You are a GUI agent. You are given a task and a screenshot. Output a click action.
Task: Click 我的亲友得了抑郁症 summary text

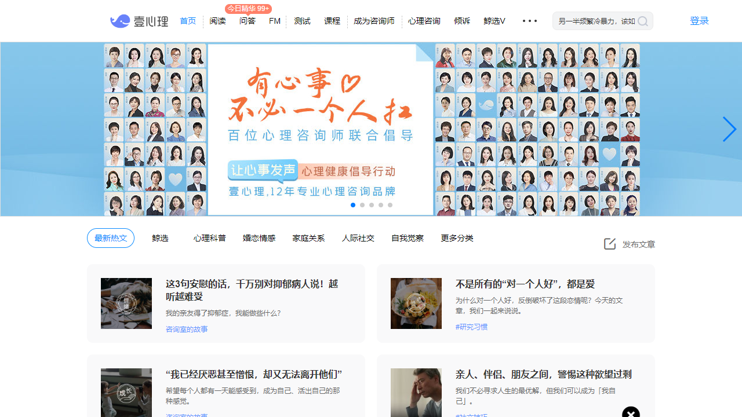coord(223,313)
